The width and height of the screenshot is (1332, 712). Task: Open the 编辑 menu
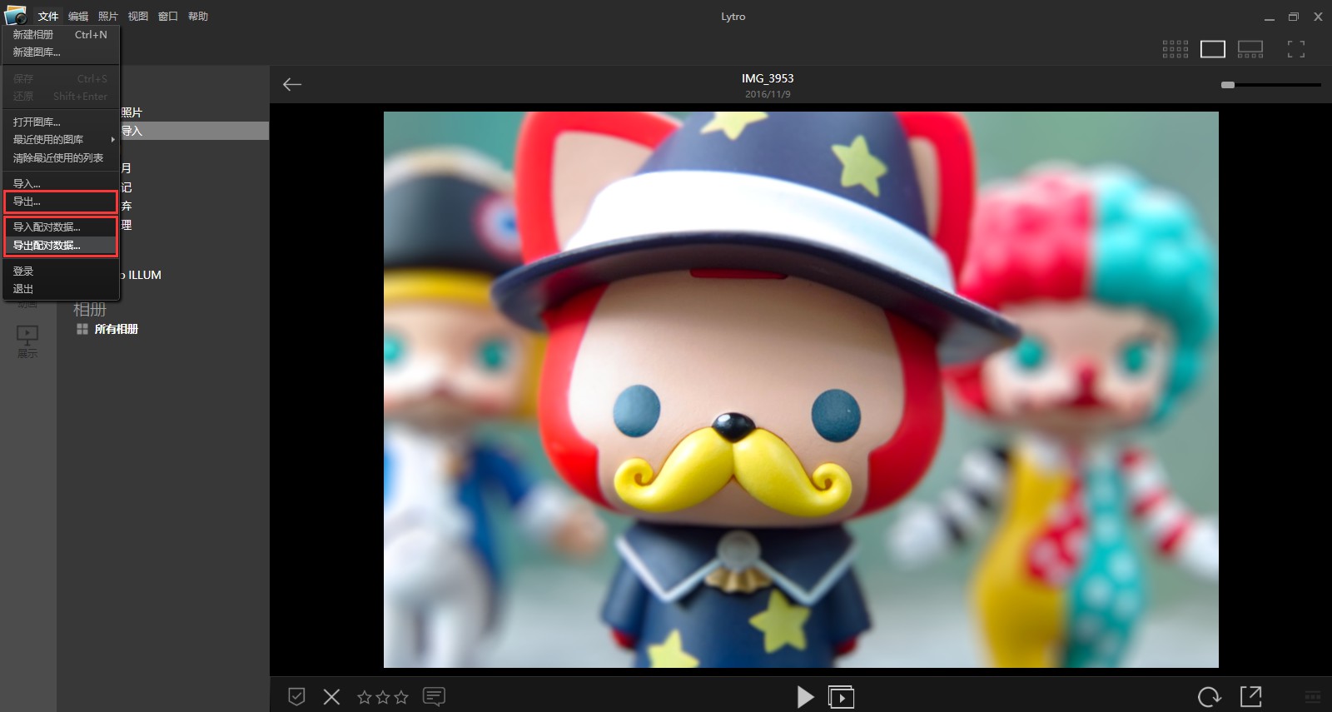(x=78, y=17)
